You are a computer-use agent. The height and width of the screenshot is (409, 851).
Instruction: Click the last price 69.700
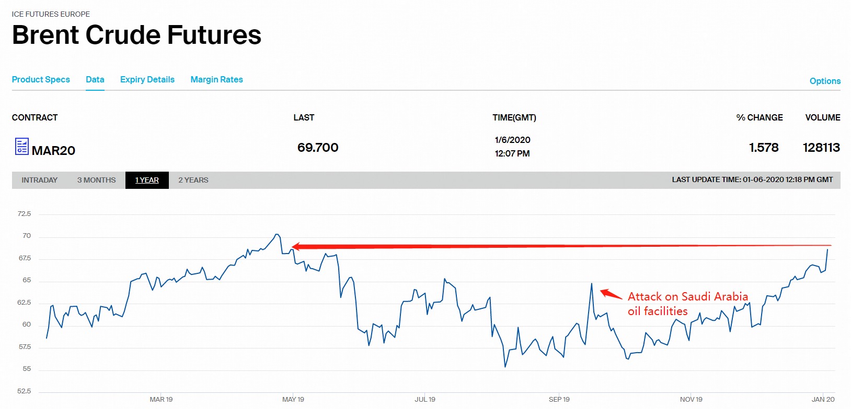pyautogui.click(x=318, y=148)
